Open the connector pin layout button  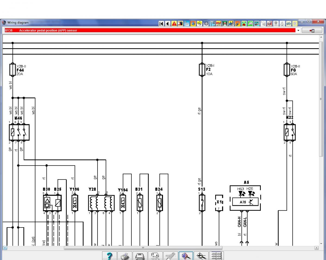point(155,256)
